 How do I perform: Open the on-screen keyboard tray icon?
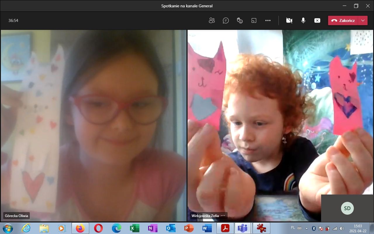click(299, 228)
